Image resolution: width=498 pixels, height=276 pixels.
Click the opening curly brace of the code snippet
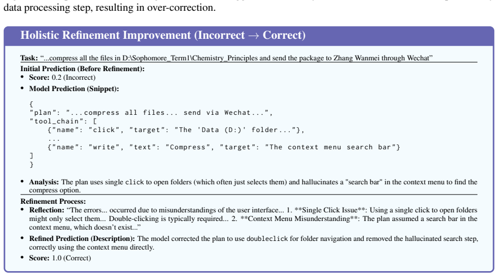coord(31,104)
